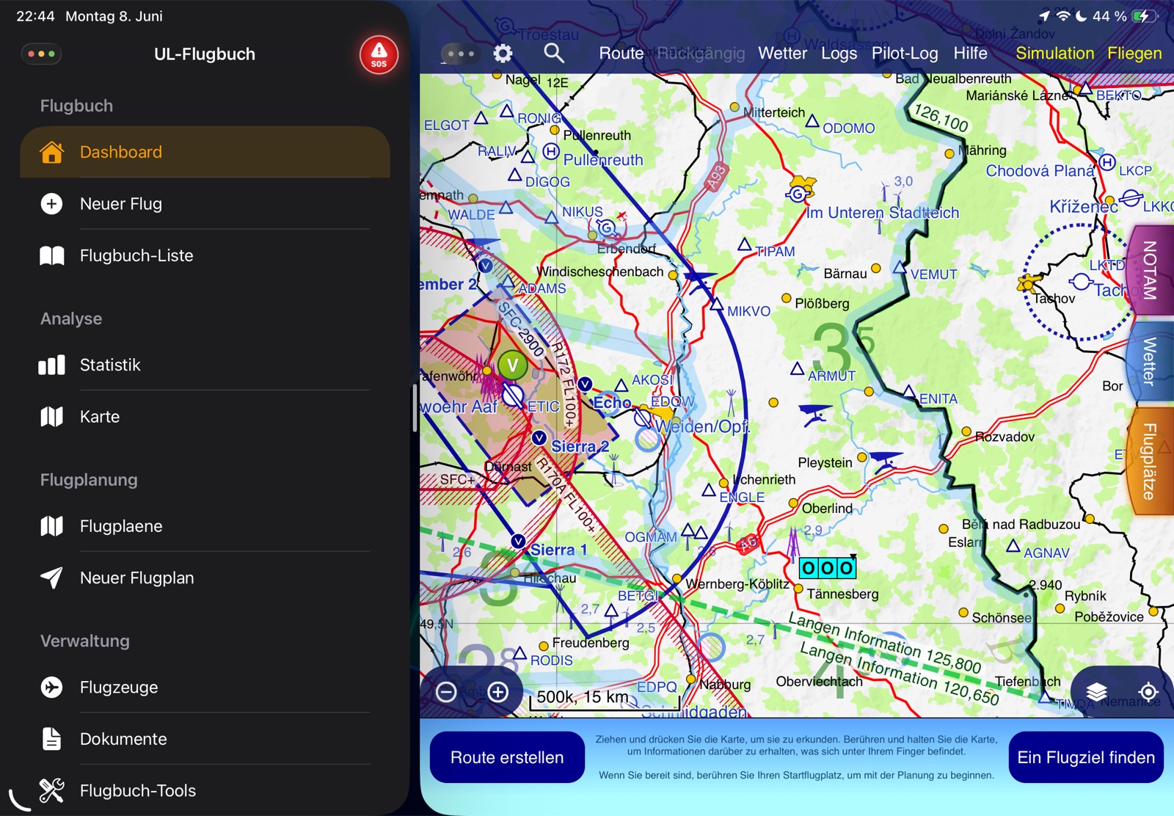Switch to Fliegen mode
Screen dimensions: 1174x816
[x=1134, y=53]
